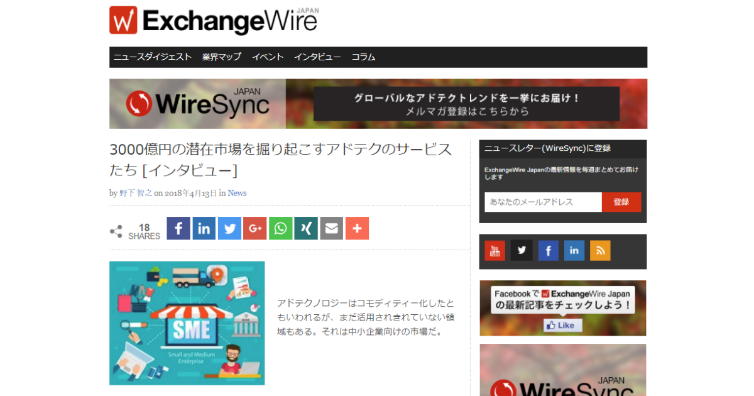Open author link 野下 智之
Viewport: 754px width, 396px height.
click(x=136, y=193)
